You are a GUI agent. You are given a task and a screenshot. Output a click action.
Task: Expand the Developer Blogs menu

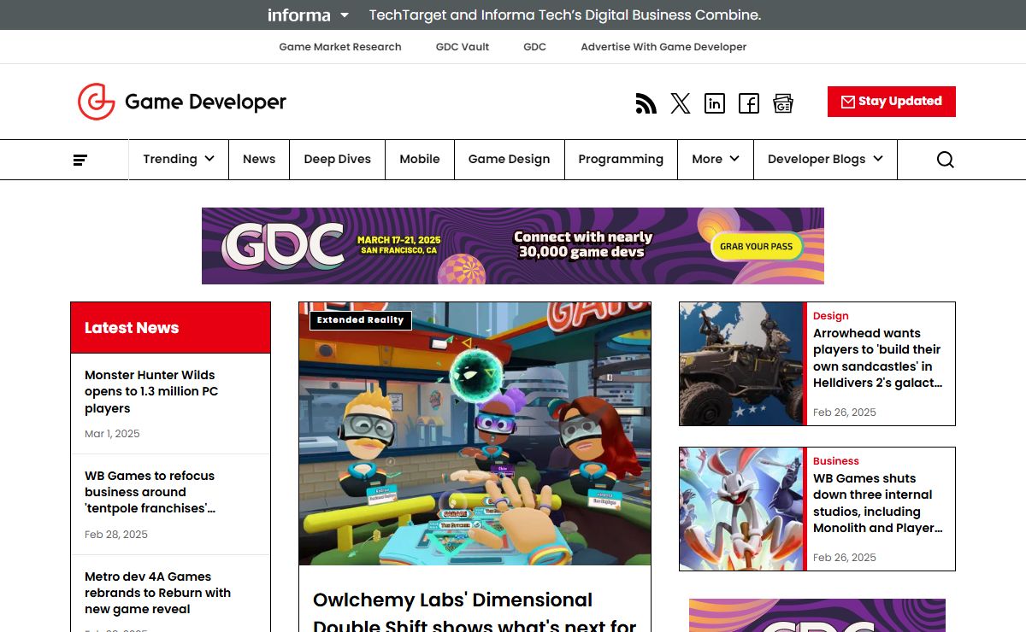[825, 160]
